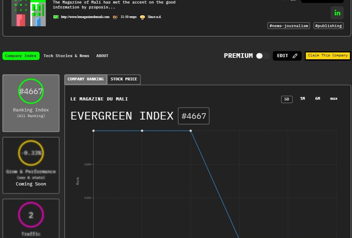Set chart range to 1M
The image size is (352, 238).
tap(303, 98)
